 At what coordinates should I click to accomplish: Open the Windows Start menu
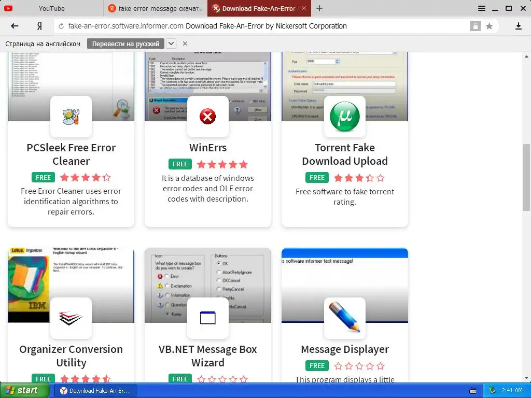coord(24,391)
